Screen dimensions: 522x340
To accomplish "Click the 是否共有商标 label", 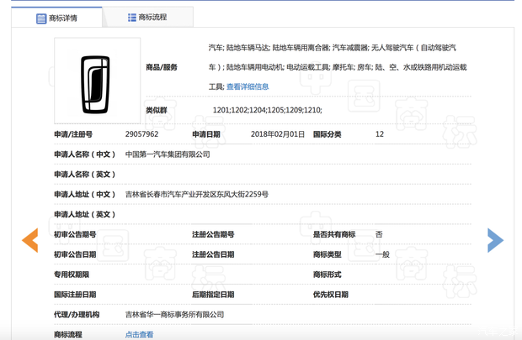I will (334, 234).
